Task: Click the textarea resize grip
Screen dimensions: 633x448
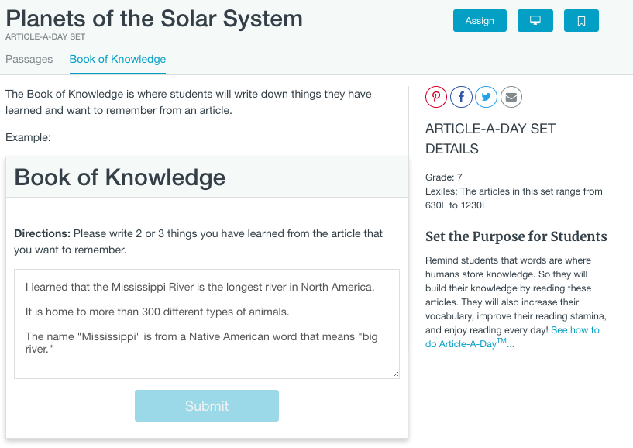Action: click(x=394, y=374)
